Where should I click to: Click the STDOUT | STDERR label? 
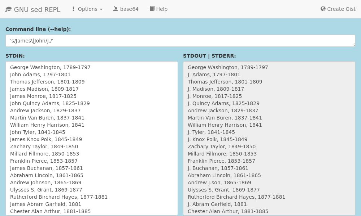(209, 56)
